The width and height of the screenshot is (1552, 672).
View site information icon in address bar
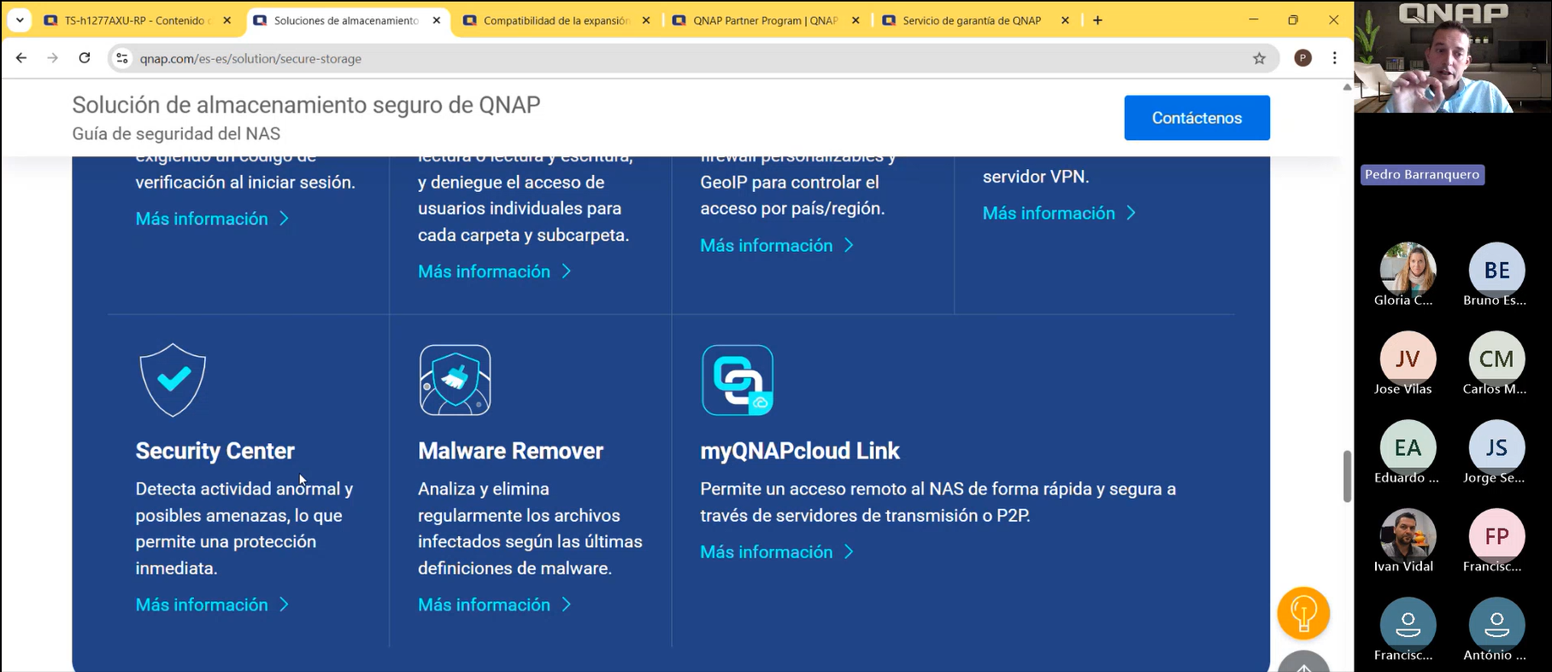click(122, 58)
